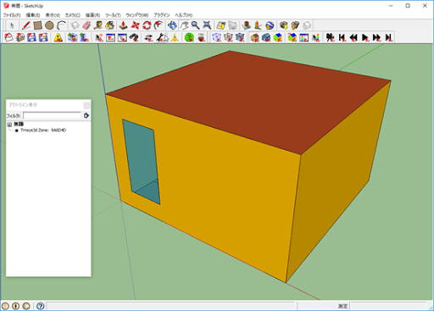Select the Tape Measure tool
The image size is (434, 311).
click(x=98, y=25)
